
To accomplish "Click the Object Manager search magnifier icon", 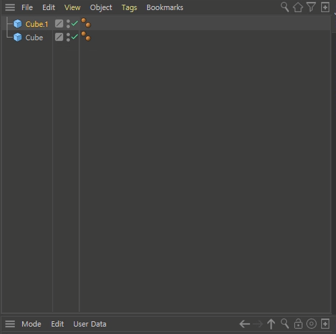I will [x=285, y=7].
